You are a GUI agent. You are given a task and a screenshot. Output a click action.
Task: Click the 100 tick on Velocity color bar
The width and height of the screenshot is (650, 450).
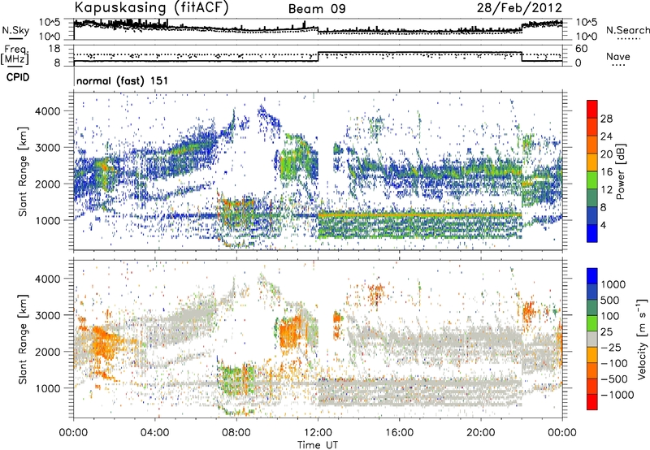click(610, 316)
